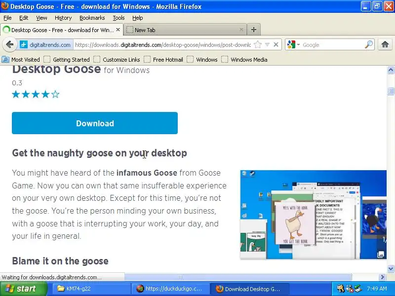
Task: Open the Windows bookmark
Action: tap(202, 60)
